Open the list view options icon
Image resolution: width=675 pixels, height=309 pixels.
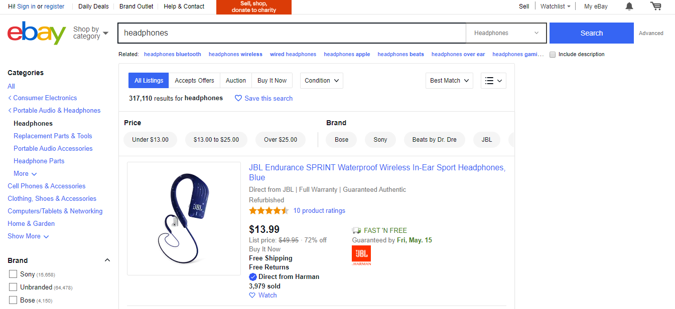[493, 81]
